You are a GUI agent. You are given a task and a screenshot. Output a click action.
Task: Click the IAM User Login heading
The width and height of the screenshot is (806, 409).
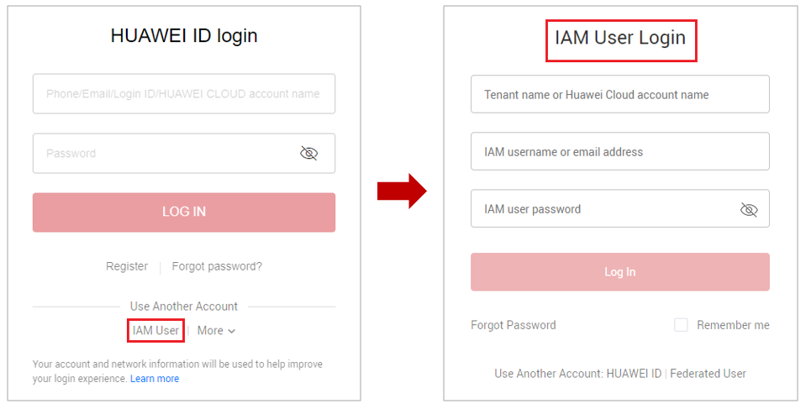coord(620,38)
